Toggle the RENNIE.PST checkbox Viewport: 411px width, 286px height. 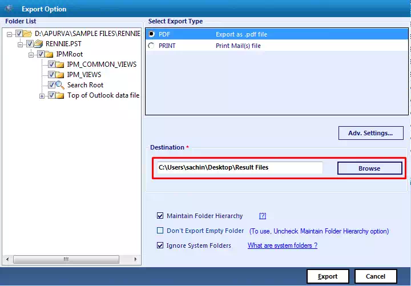point(30,43)
